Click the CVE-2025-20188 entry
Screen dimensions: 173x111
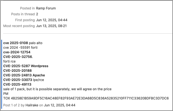(x=17, y=71)
